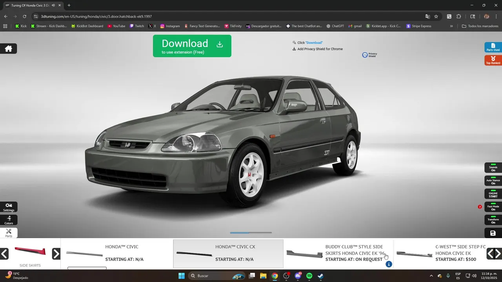Click the green Download extension button
The image size is (502, 282).
(x=192, y=46)
